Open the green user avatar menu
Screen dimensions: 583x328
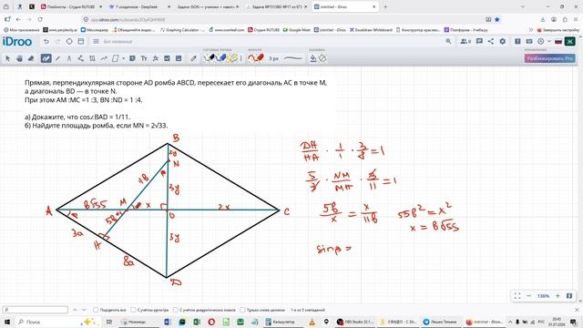[x=570, y=42]
